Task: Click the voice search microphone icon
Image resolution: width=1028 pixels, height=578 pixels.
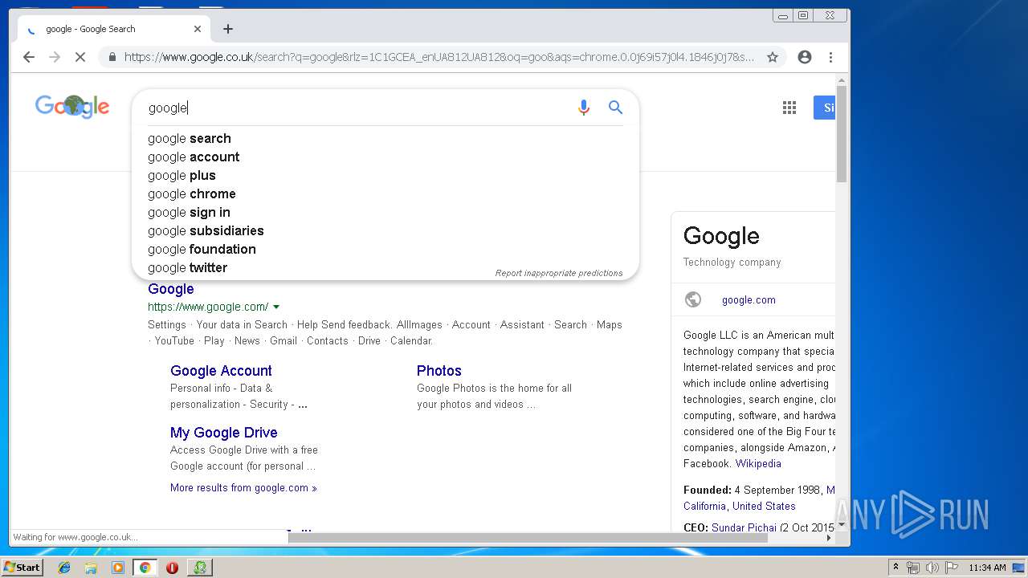Action: point(584,108)
